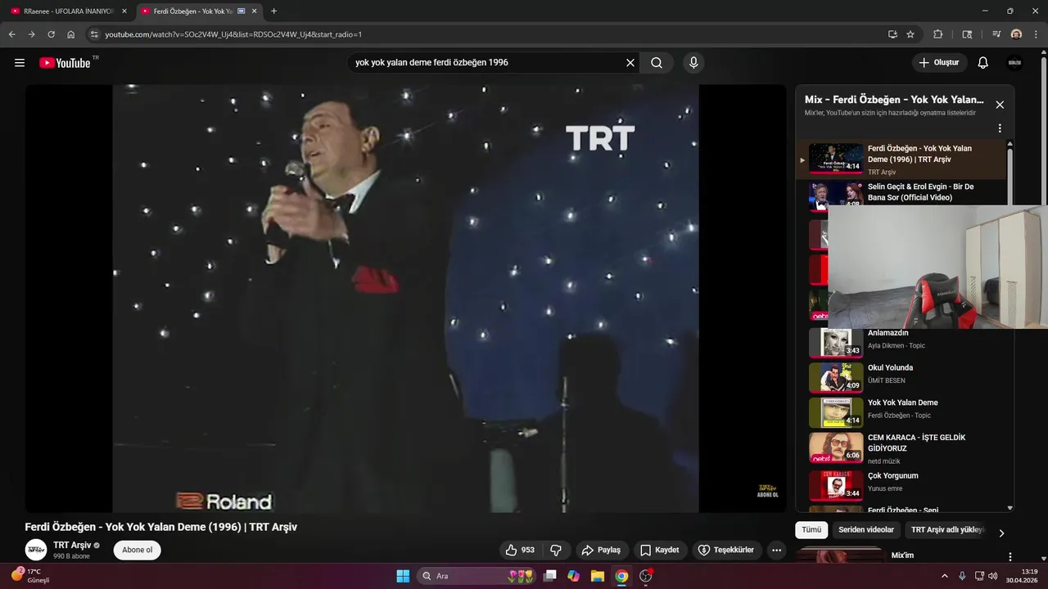Install the page as app icon
Viewport: 1048px width, 589px height.
[x=892, y=34]
